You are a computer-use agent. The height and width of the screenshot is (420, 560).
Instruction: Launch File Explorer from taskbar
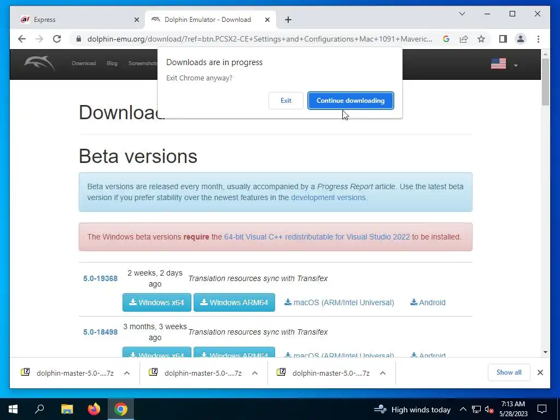(x=67, y=409)
